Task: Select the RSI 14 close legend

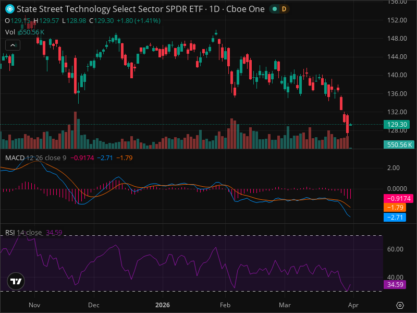Action: pyautogui.click(x=23, y=232)
